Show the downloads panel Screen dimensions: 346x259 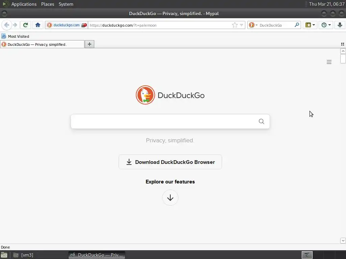340,25
